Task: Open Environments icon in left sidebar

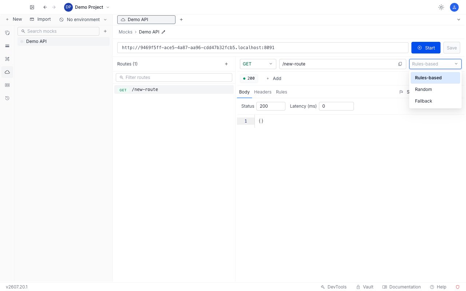Action: 7,46
